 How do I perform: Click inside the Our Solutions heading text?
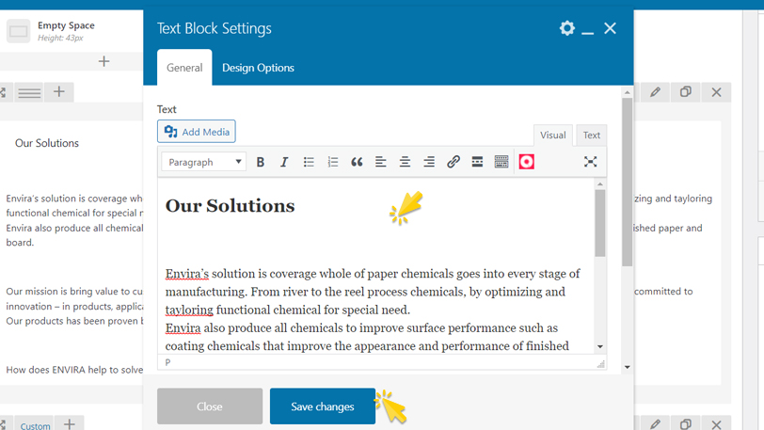point(230,206)
